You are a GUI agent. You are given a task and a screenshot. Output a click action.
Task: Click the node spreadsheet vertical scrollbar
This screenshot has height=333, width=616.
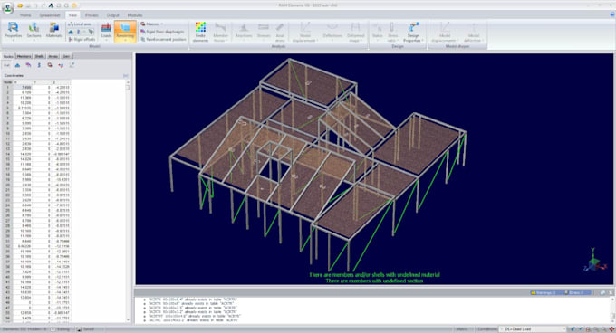pos(128,202)
